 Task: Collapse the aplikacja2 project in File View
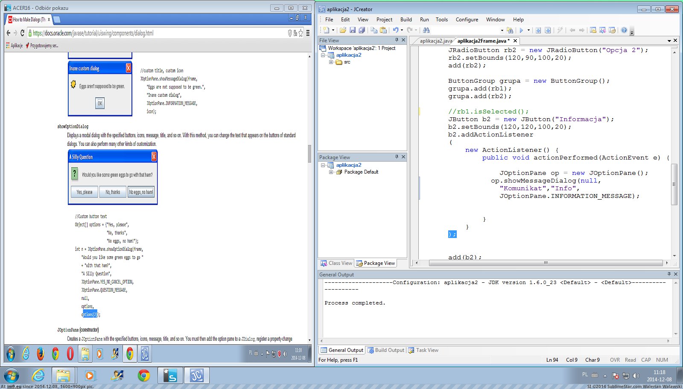[323, 55]
